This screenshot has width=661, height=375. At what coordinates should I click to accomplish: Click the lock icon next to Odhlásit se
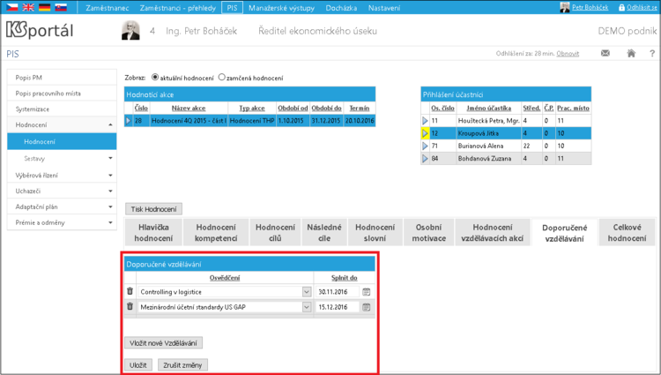(x=622, y=7)
